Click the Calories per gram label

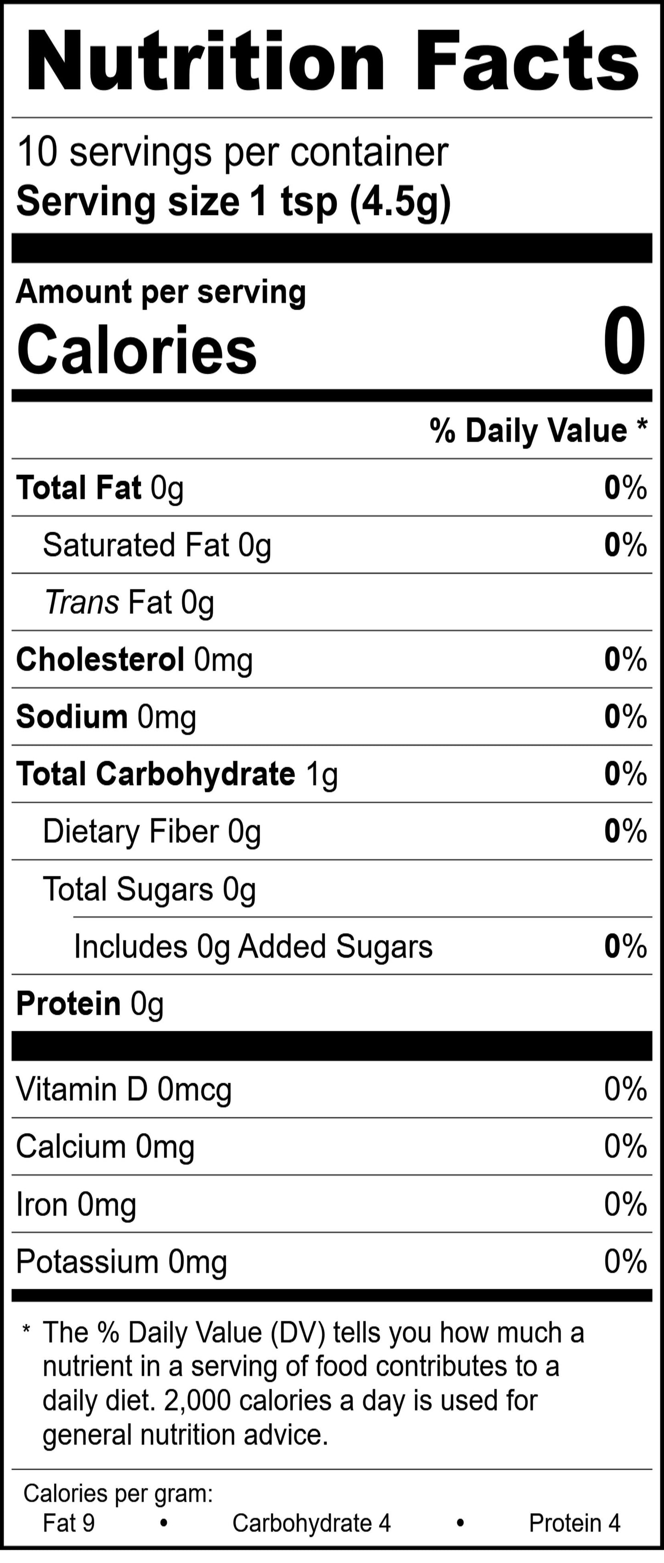(x=118, y=1493)
